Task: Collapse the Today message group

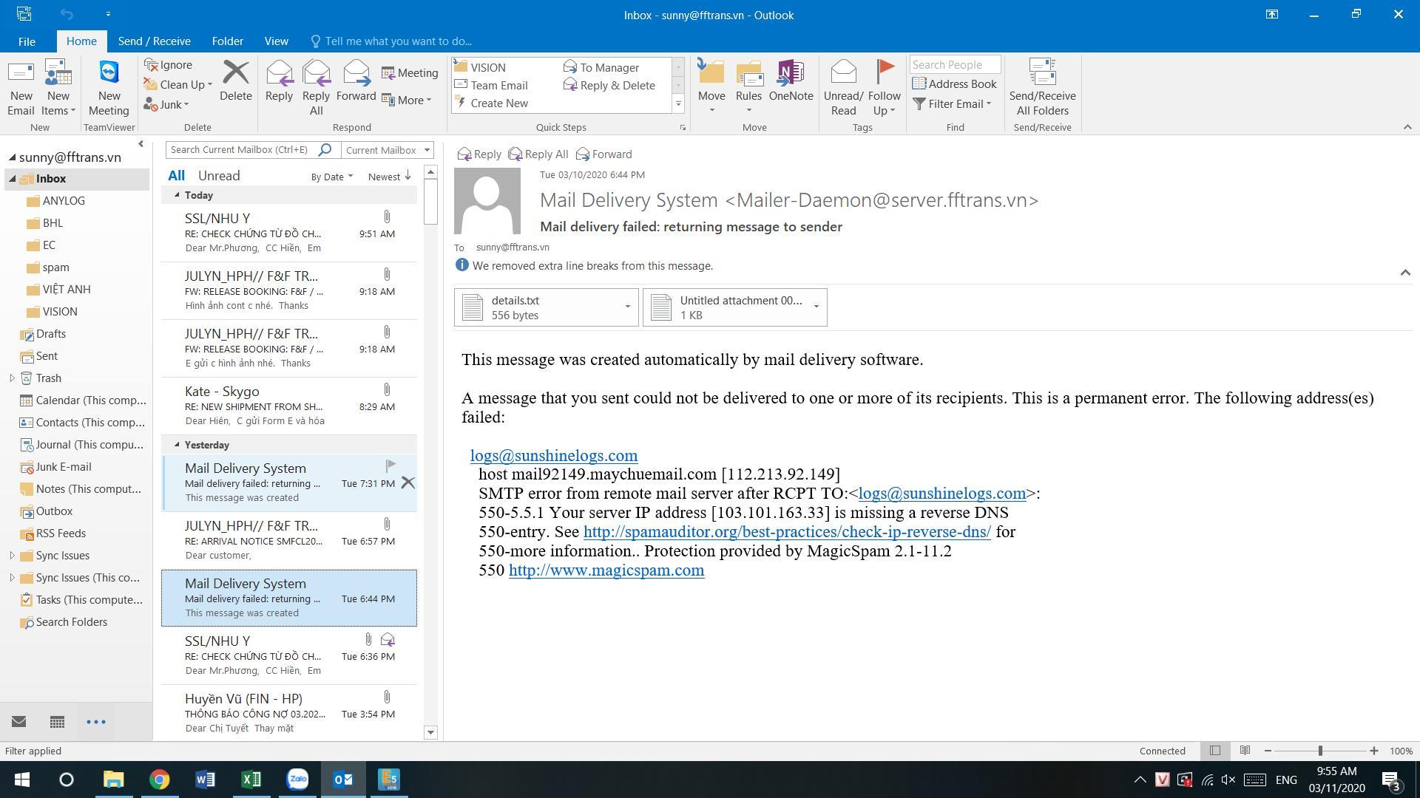Action: pos(177,195)
